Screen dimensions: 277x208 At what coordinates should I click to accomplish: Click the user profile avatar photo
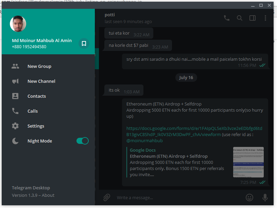[18, 24]
